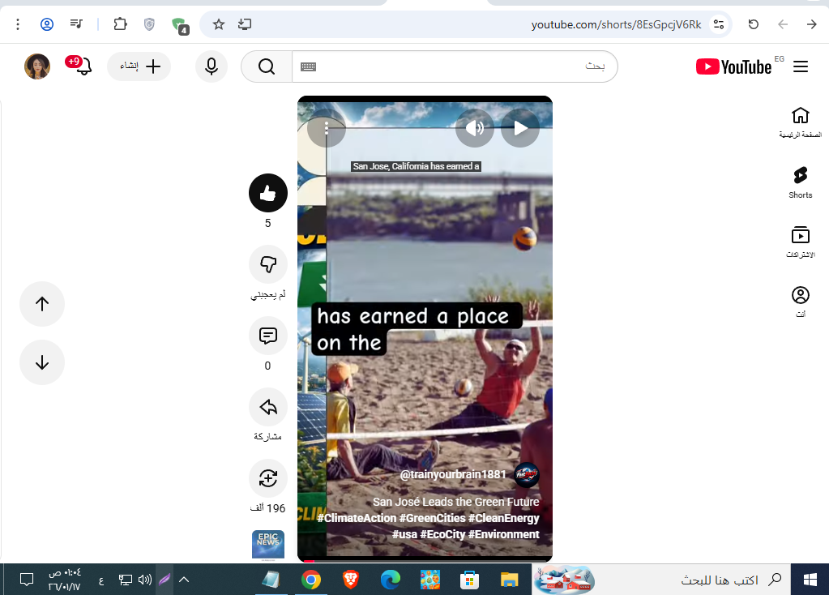Click the youtube.com/shorts URL in address bar
This screenshot has height=595, width=829.
[616, 25]
